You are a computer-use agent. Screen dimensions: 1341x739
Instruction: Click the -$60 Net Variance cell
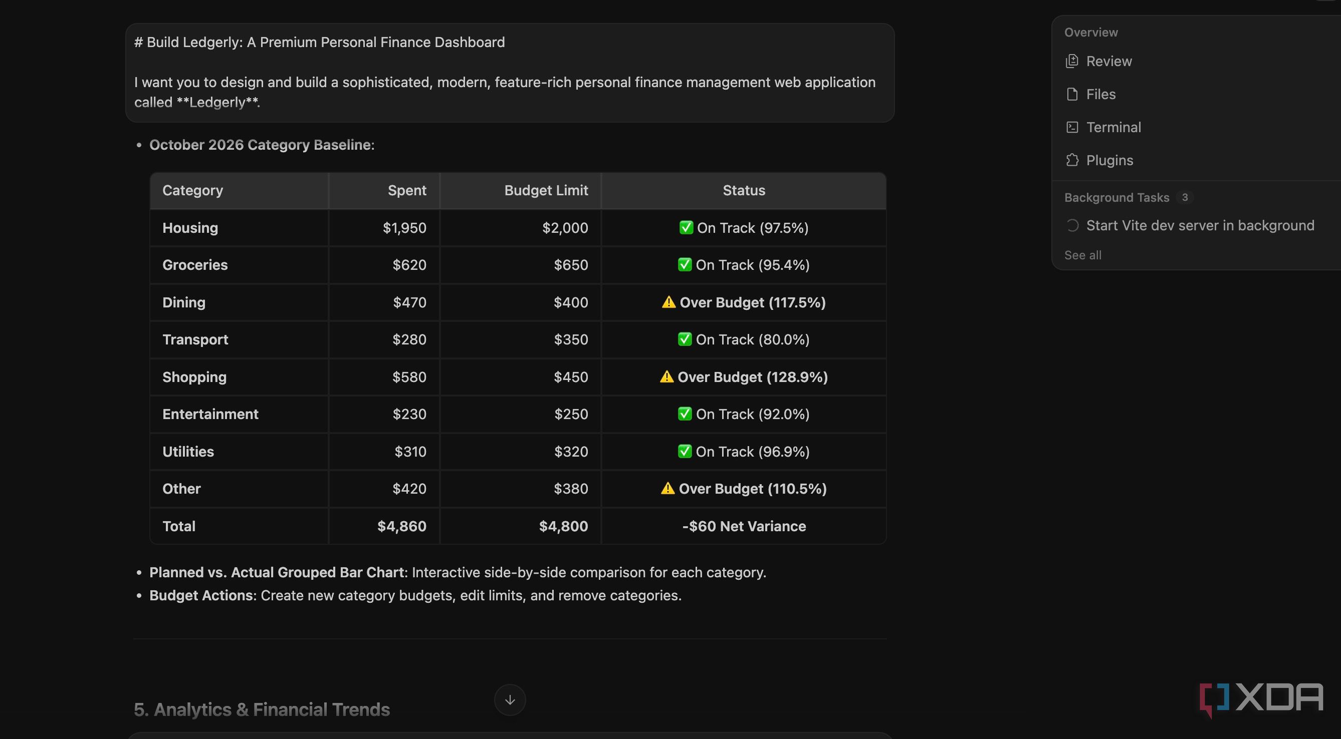click(x=743, y=526)
